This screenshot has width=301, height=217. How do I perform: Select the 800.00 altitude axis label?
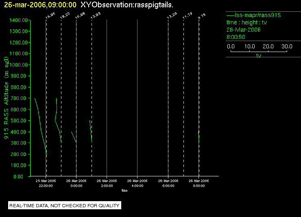click(18, 87)
